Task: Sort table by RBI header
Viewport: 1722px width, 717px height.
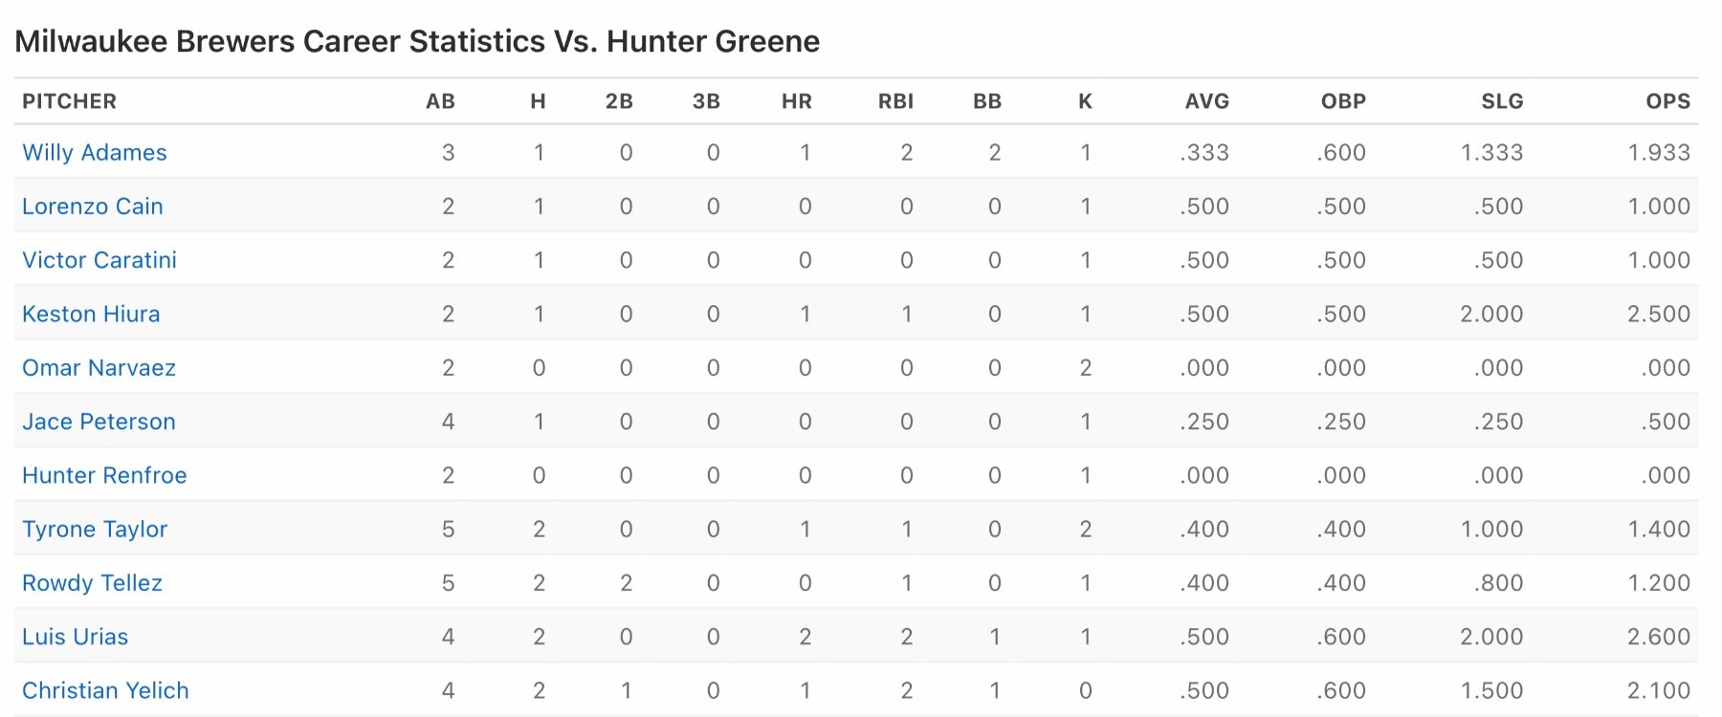Action: [x=895, y=101]
